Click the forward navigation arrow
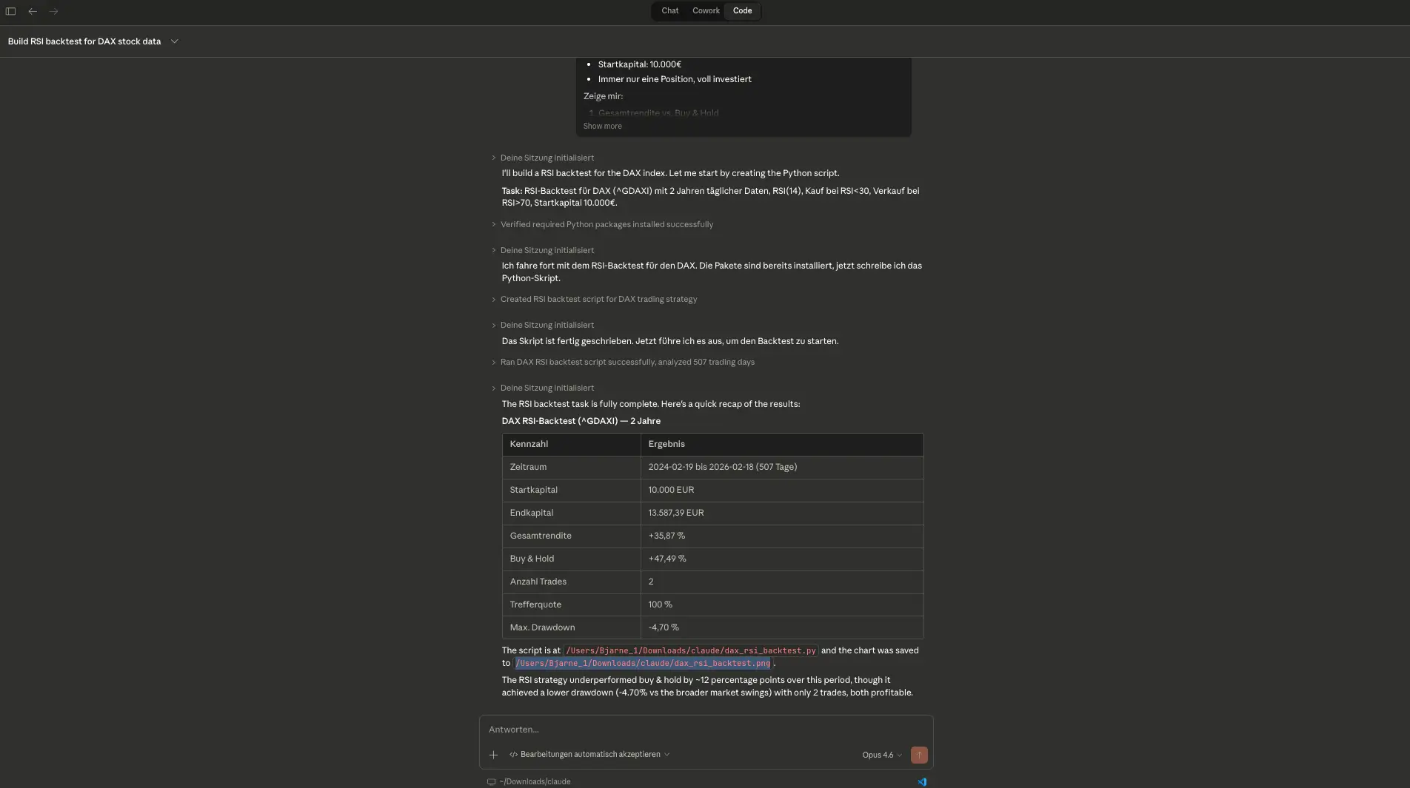The width and height of the screenshot is (1410, 788). [53, 11]
